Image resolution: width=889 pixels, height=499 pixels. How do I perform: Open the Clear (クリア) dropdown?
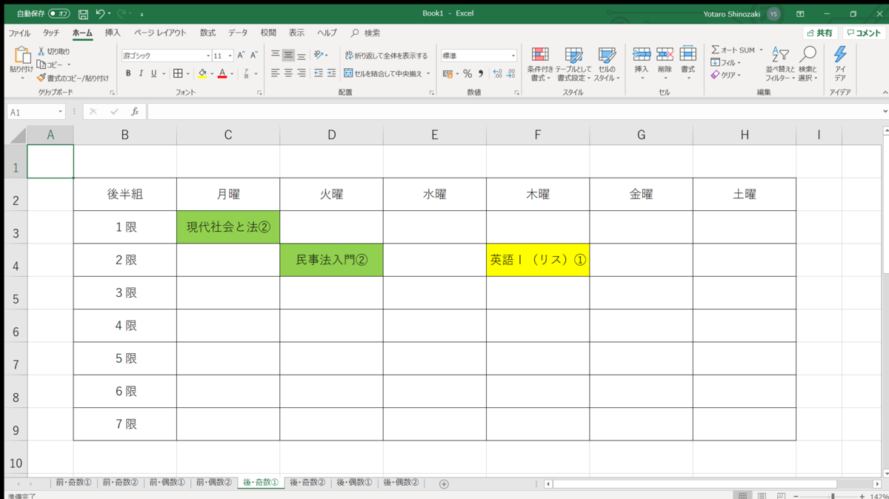point(726,75)
